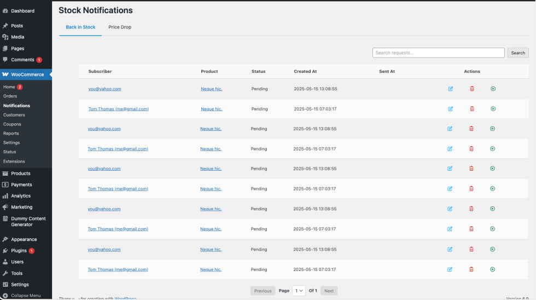The height and width of the screenshot is (300, 536).
Task: Click the Status column header
Action: coord(258,72)
